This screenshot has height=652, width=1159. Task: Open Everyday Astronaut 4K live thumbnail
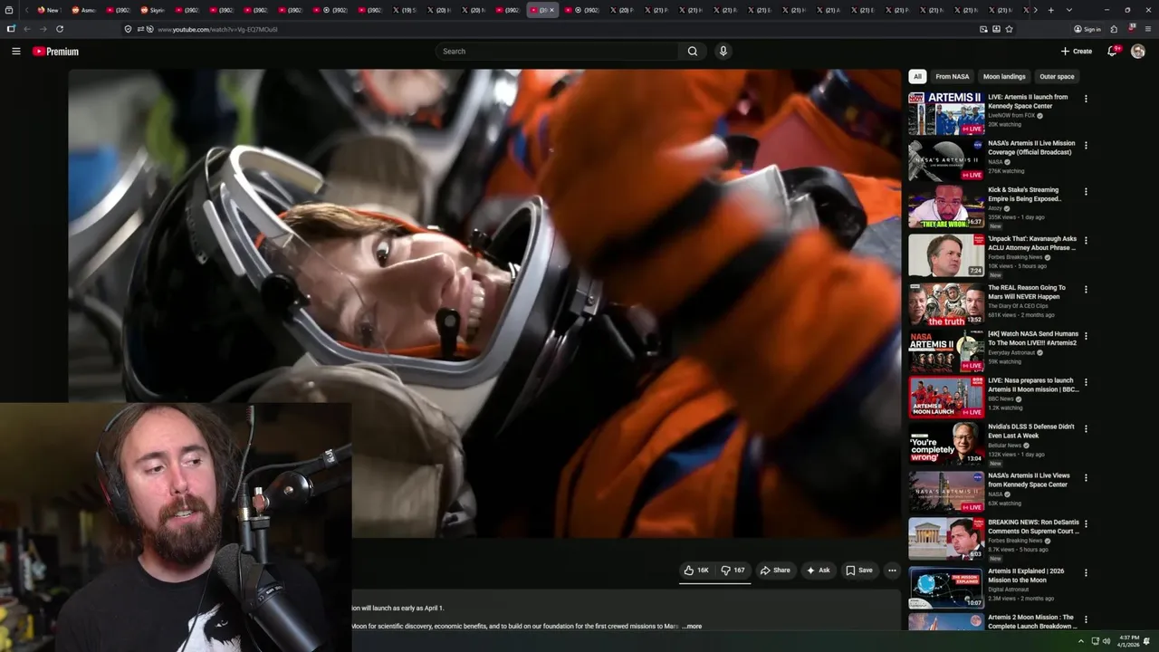[946, 350]
